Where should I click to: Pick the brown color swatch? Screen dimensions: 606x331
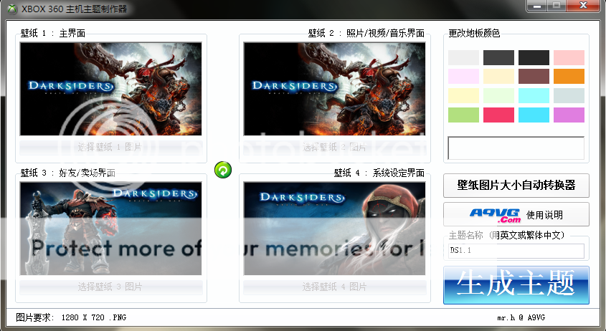pyautogui.click(x=534, y=77)
